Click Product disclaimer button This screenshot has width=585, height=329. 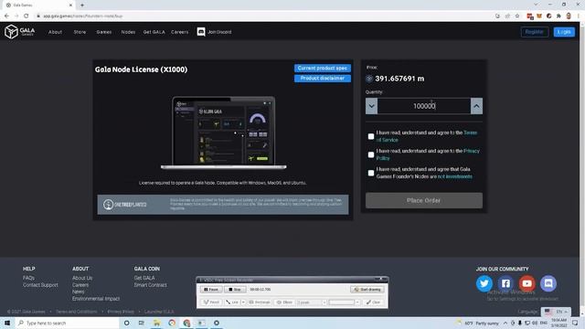click(x=323, y=79)
